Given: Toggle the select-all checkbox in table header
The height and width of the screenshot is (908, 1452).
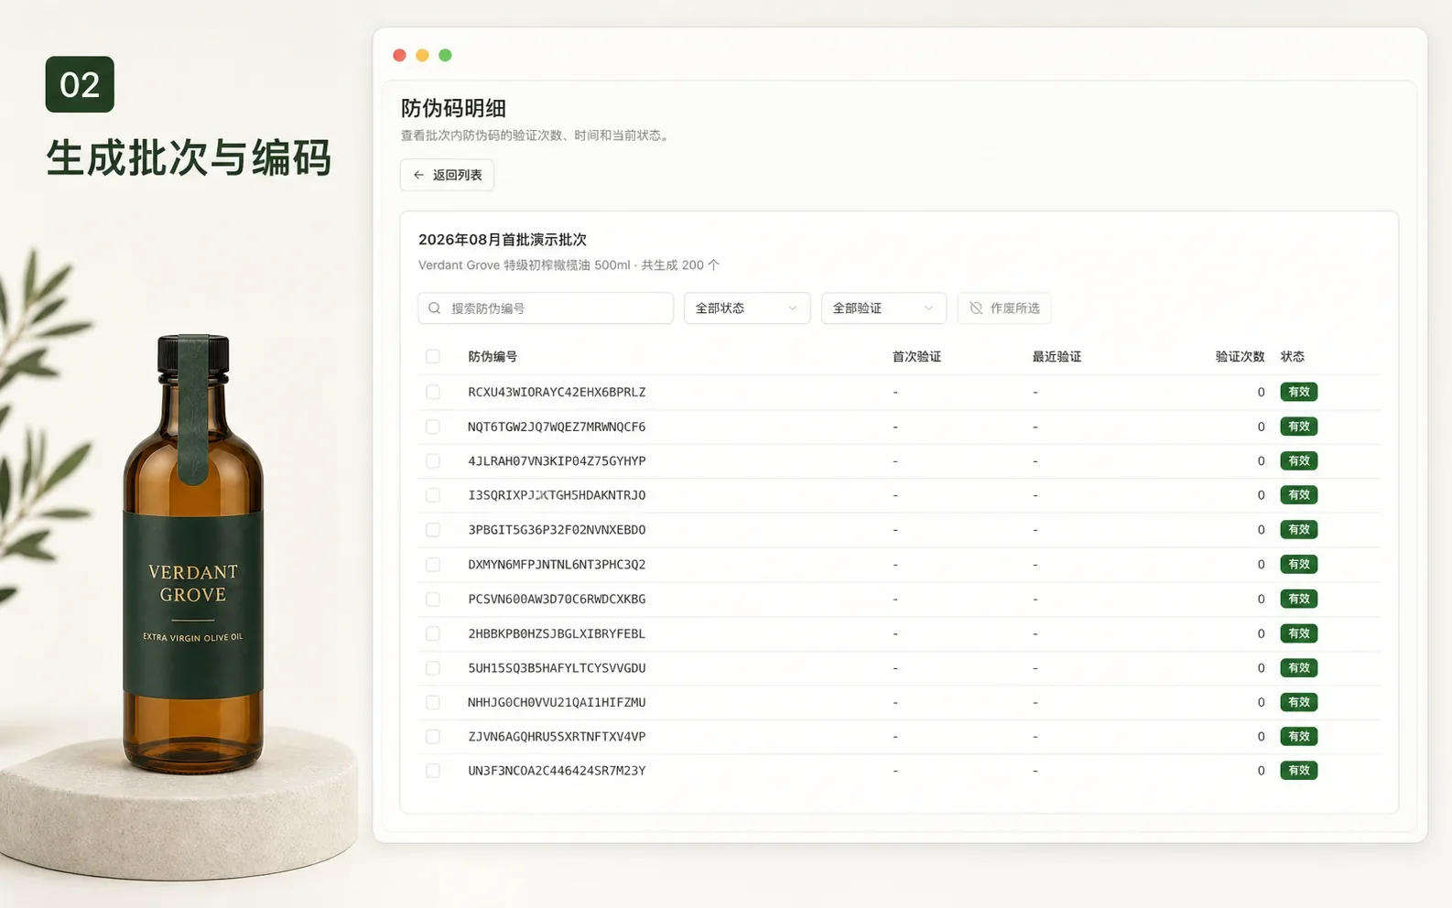Looking at the screenshot, I should click(x=433, y=356).
